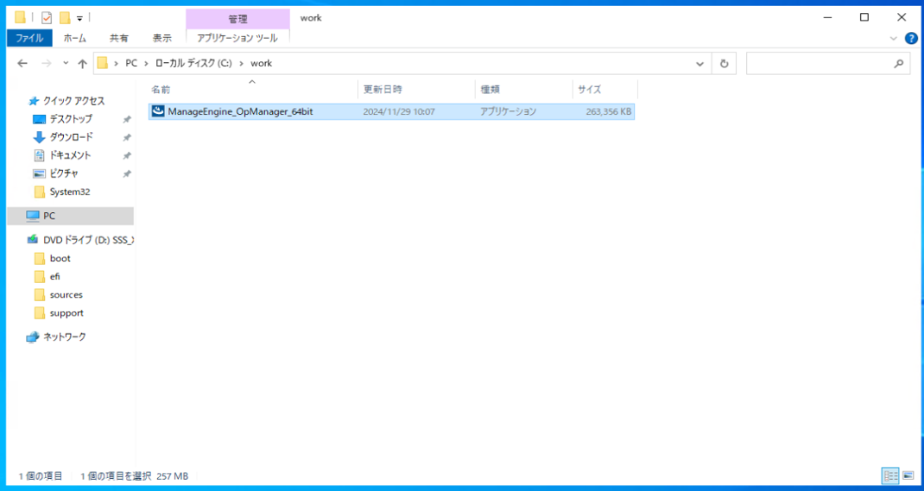Click the ダウンロード arrow icon in sidebar

(39, 137)
